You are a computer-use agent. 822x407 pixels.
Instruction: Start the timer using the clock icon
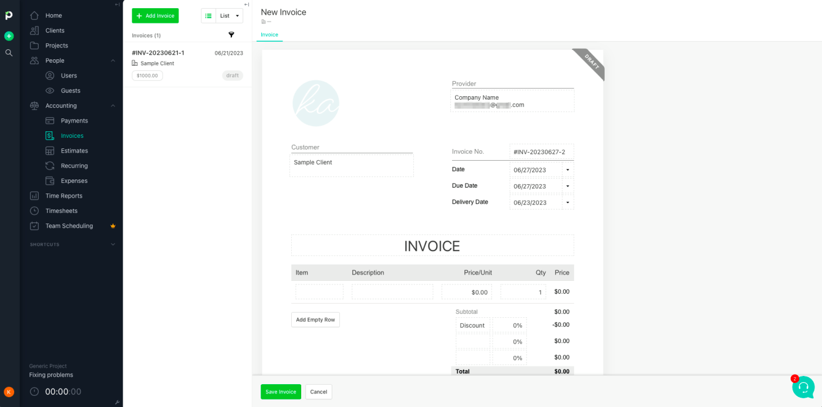pyautogui.click(x=35, y=391)
